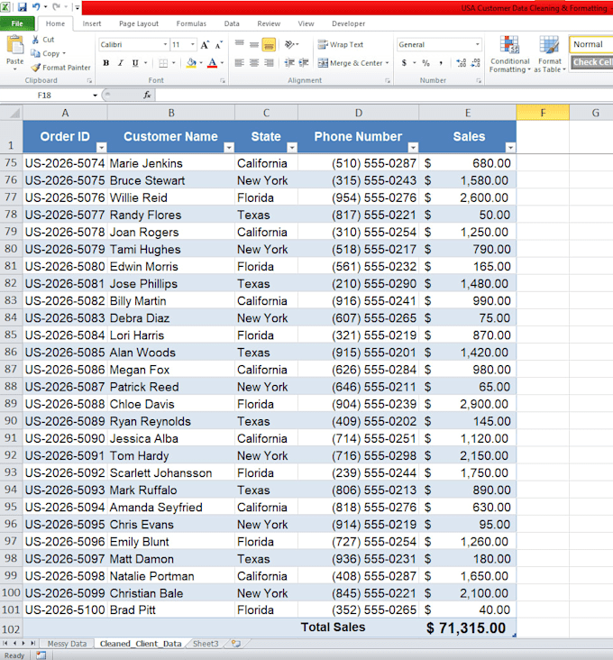Screen dimensions: 613x660
Task: Apply Fill Color bucket
Action: tap(191, 63)
